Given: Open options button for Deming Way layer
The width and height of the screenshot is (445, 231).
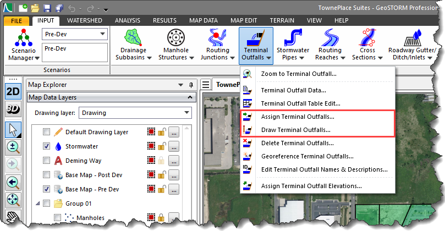Looking at the screenshot, I should pos(174,161).
